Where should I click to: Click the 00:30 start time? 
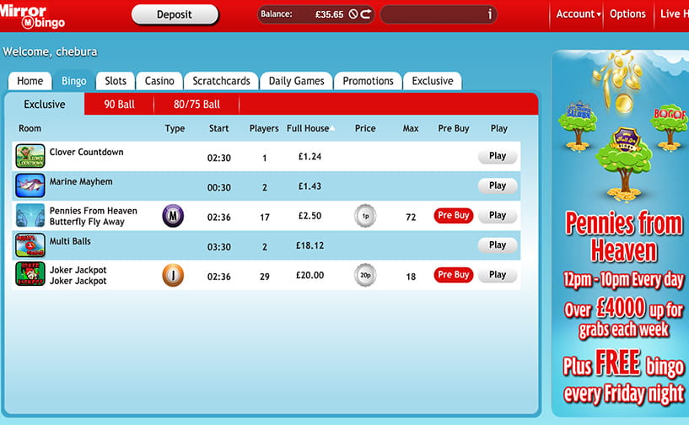click(218, 188)
